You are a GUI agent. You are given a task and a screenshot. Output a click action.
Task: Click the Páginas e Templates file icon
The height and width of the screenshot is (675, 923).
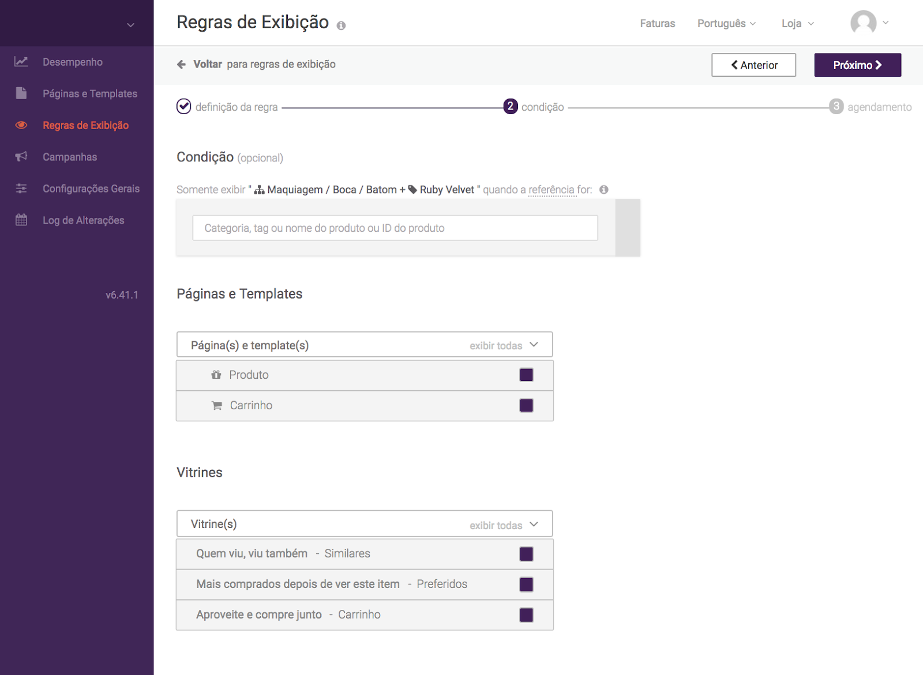tap(21, 93)
